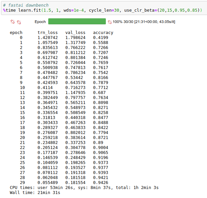207x198 pixels.
Task: Click final accuracy value 0.9426
Action: point(101,183)
